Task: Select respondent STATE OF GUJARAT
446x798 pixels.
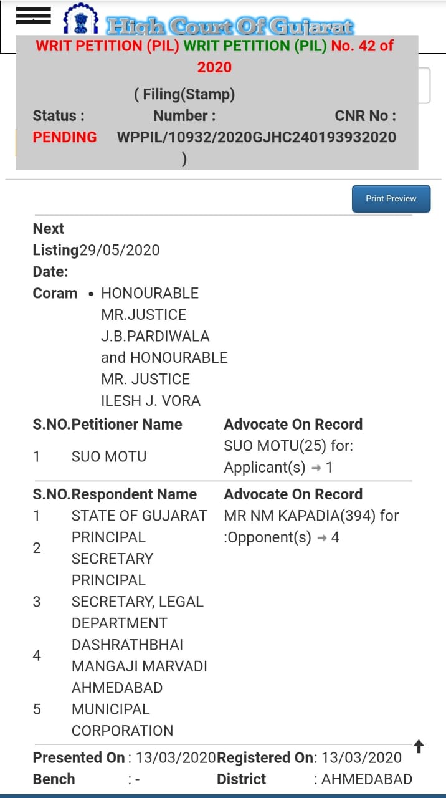Action: pos(139,516)
